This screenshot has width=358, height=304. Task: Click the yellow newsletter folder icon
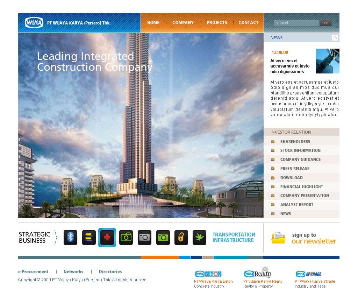point(278,238)
